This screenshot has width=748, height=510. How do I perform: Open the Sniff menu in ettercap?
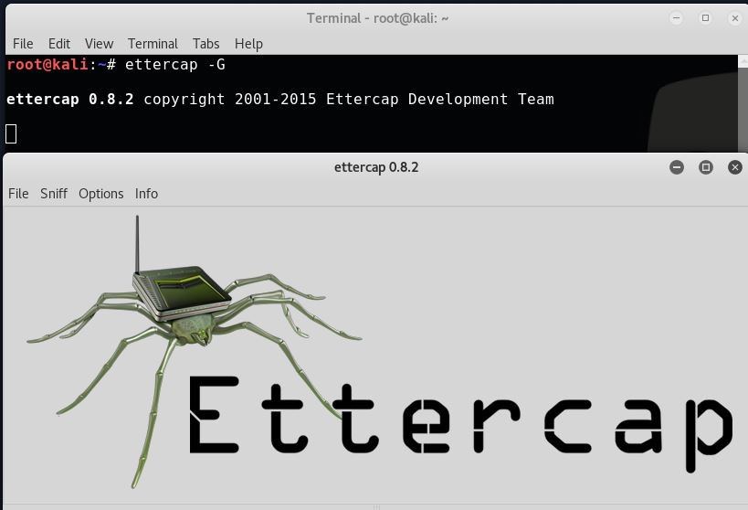pyautogui.click(x=53, y=194)
